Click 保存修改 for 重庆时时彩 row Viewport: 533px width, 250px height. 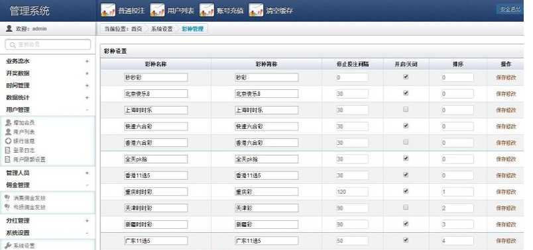tap(506, 192)
